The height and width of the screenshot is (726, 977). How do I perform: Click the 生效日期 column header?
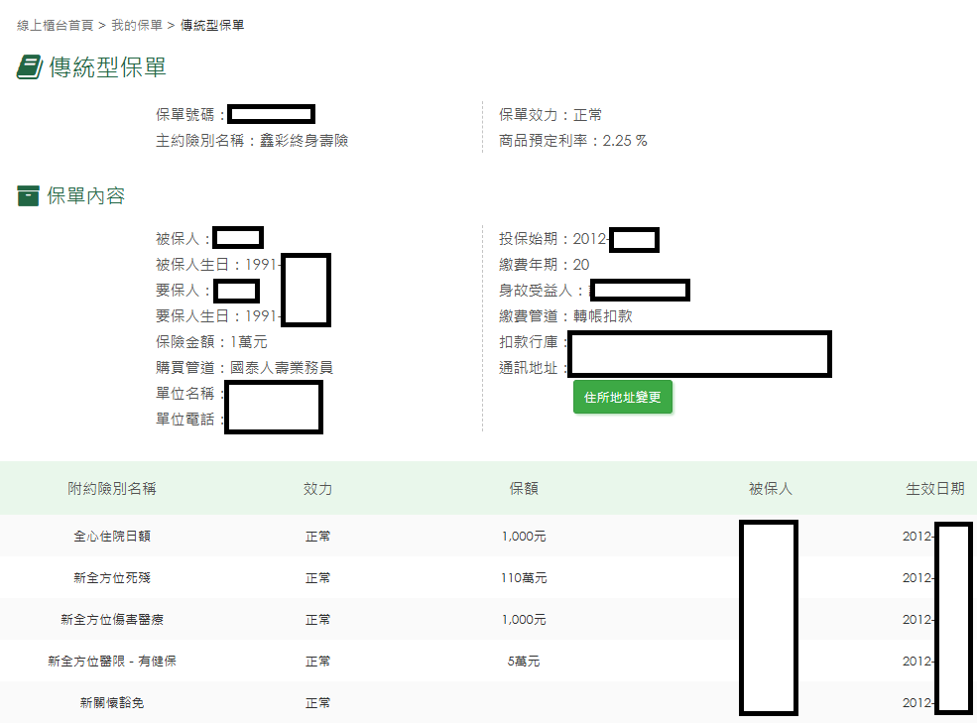(934, 489)
